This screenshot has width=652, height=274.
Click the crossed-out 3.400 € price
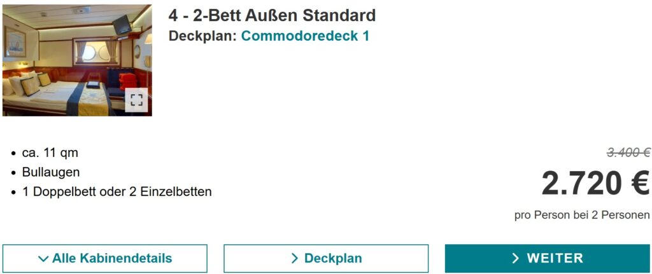pyautogui.click(x=628, y=153)
